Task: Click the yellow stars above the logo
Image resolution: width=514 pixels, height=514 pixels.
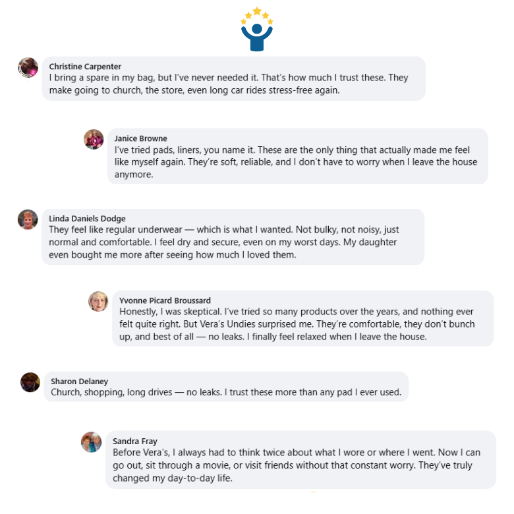Action: pyautogui.click(x=257, y=15)
